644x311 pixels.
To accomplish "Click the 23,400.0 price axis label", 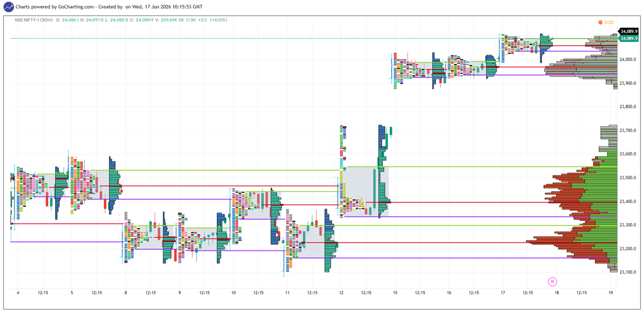I will pyautogui.click(x=628, y=201).
